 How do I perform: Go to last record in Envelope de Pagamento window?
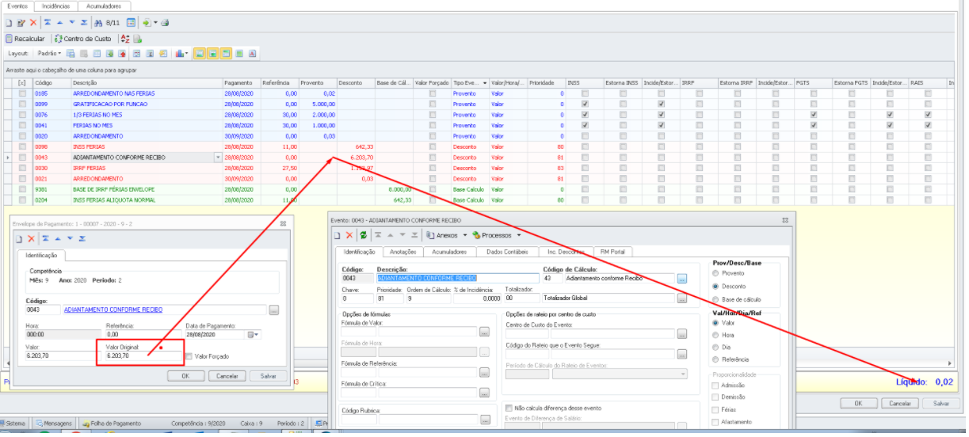point(82,238)
